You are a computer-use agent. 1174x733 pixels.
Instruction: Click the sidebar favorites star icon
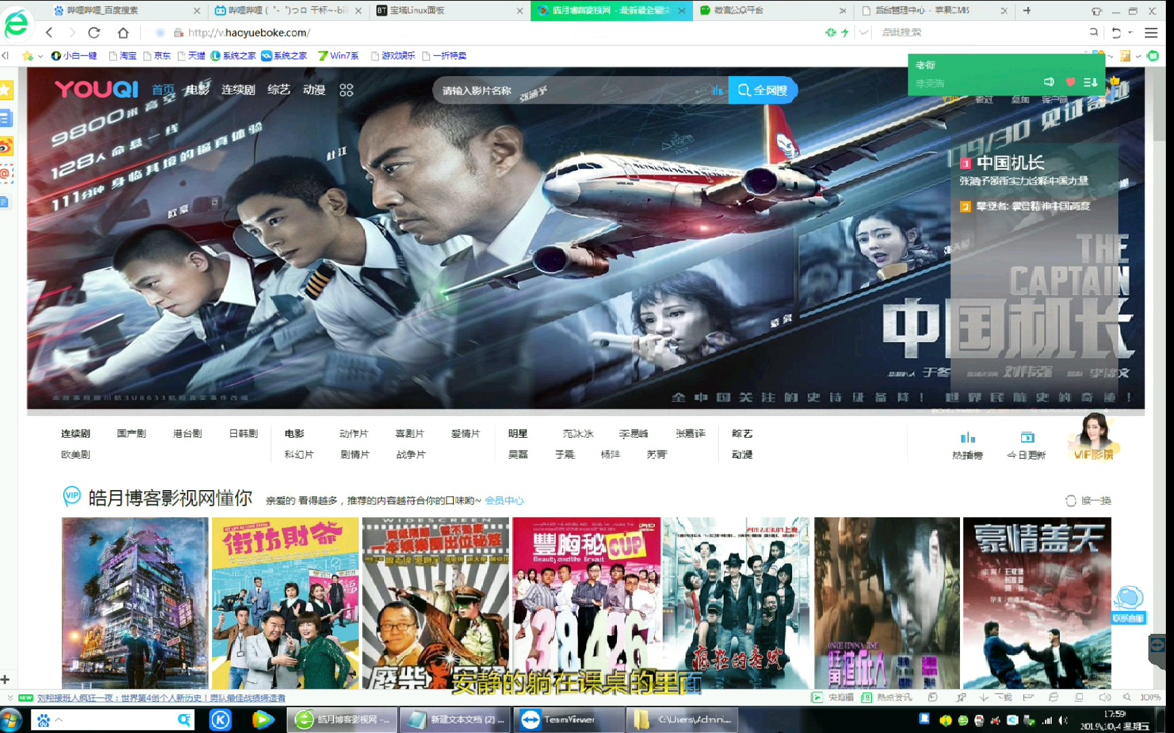click(5, 90)
